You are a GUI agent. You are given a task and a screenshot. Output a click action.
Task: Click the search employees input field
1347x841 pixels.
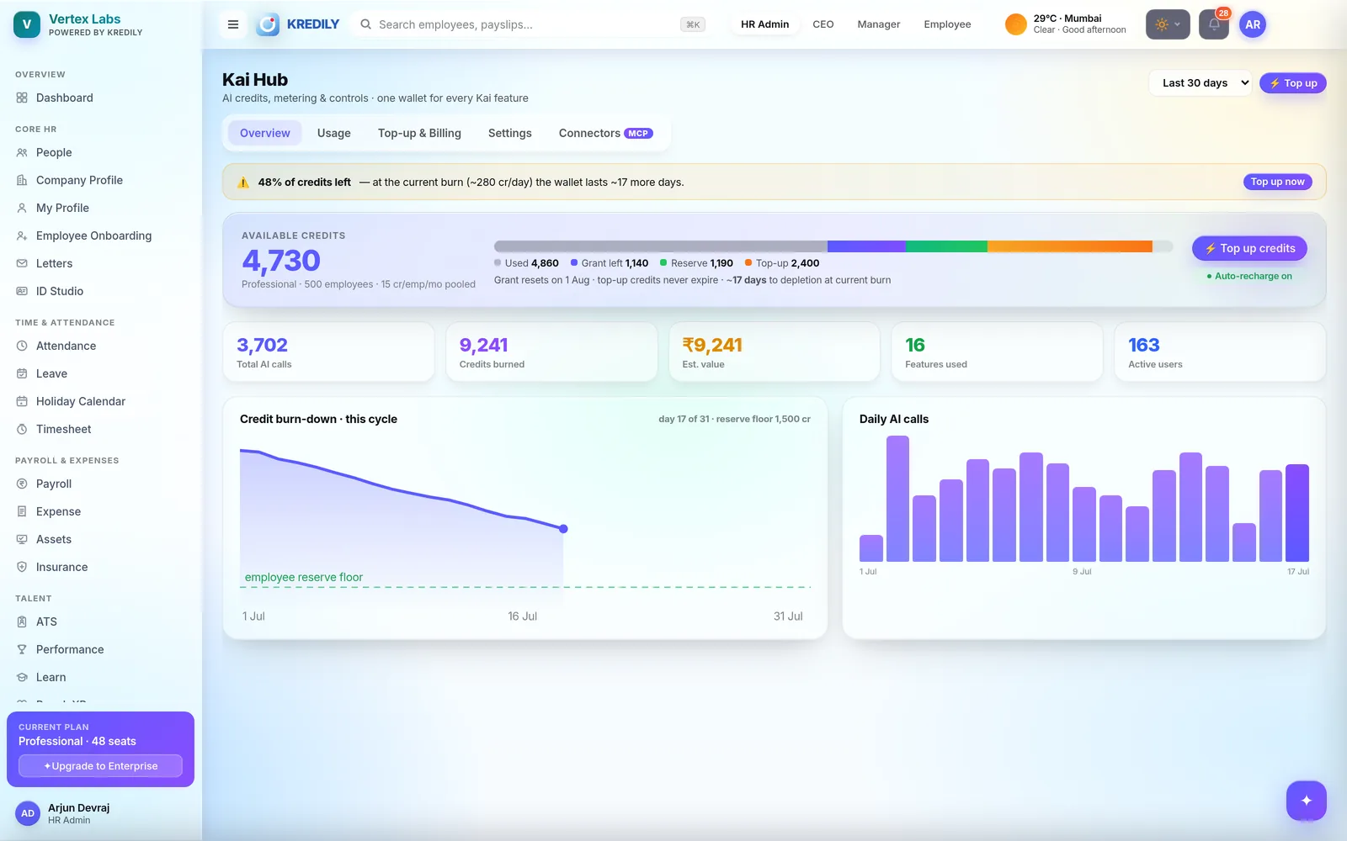532,24
